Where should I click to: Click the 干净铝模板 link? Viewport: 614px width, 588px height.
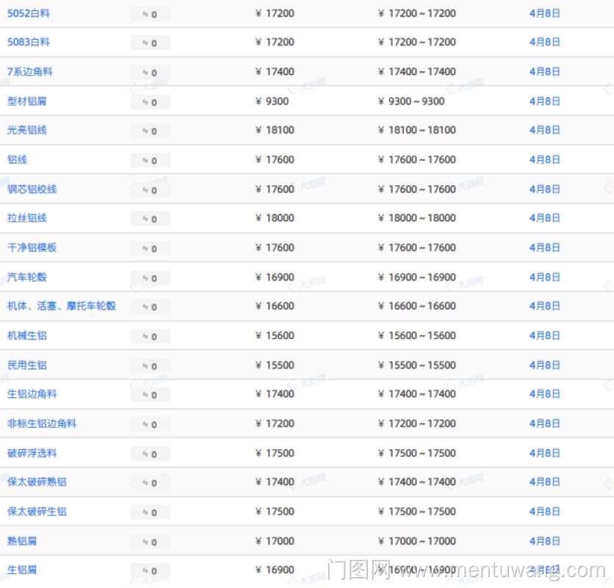tap(32, 248)
